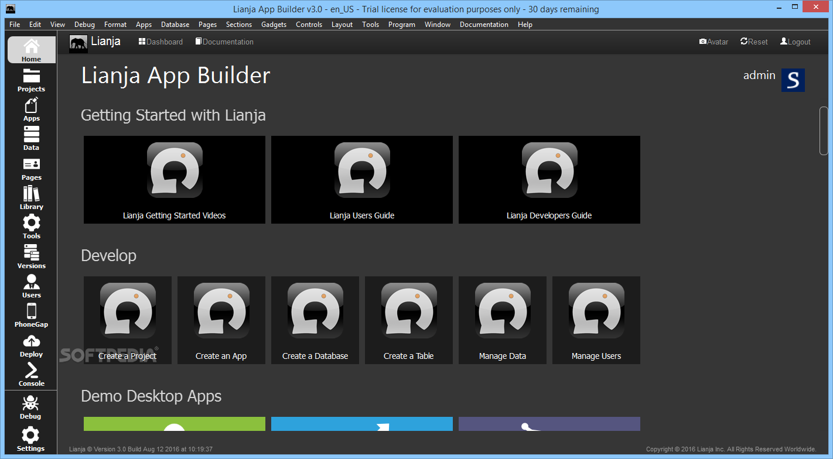Open the File menu
The height and width of the screenshot is (459, 833).
click(x=15, y=25)
